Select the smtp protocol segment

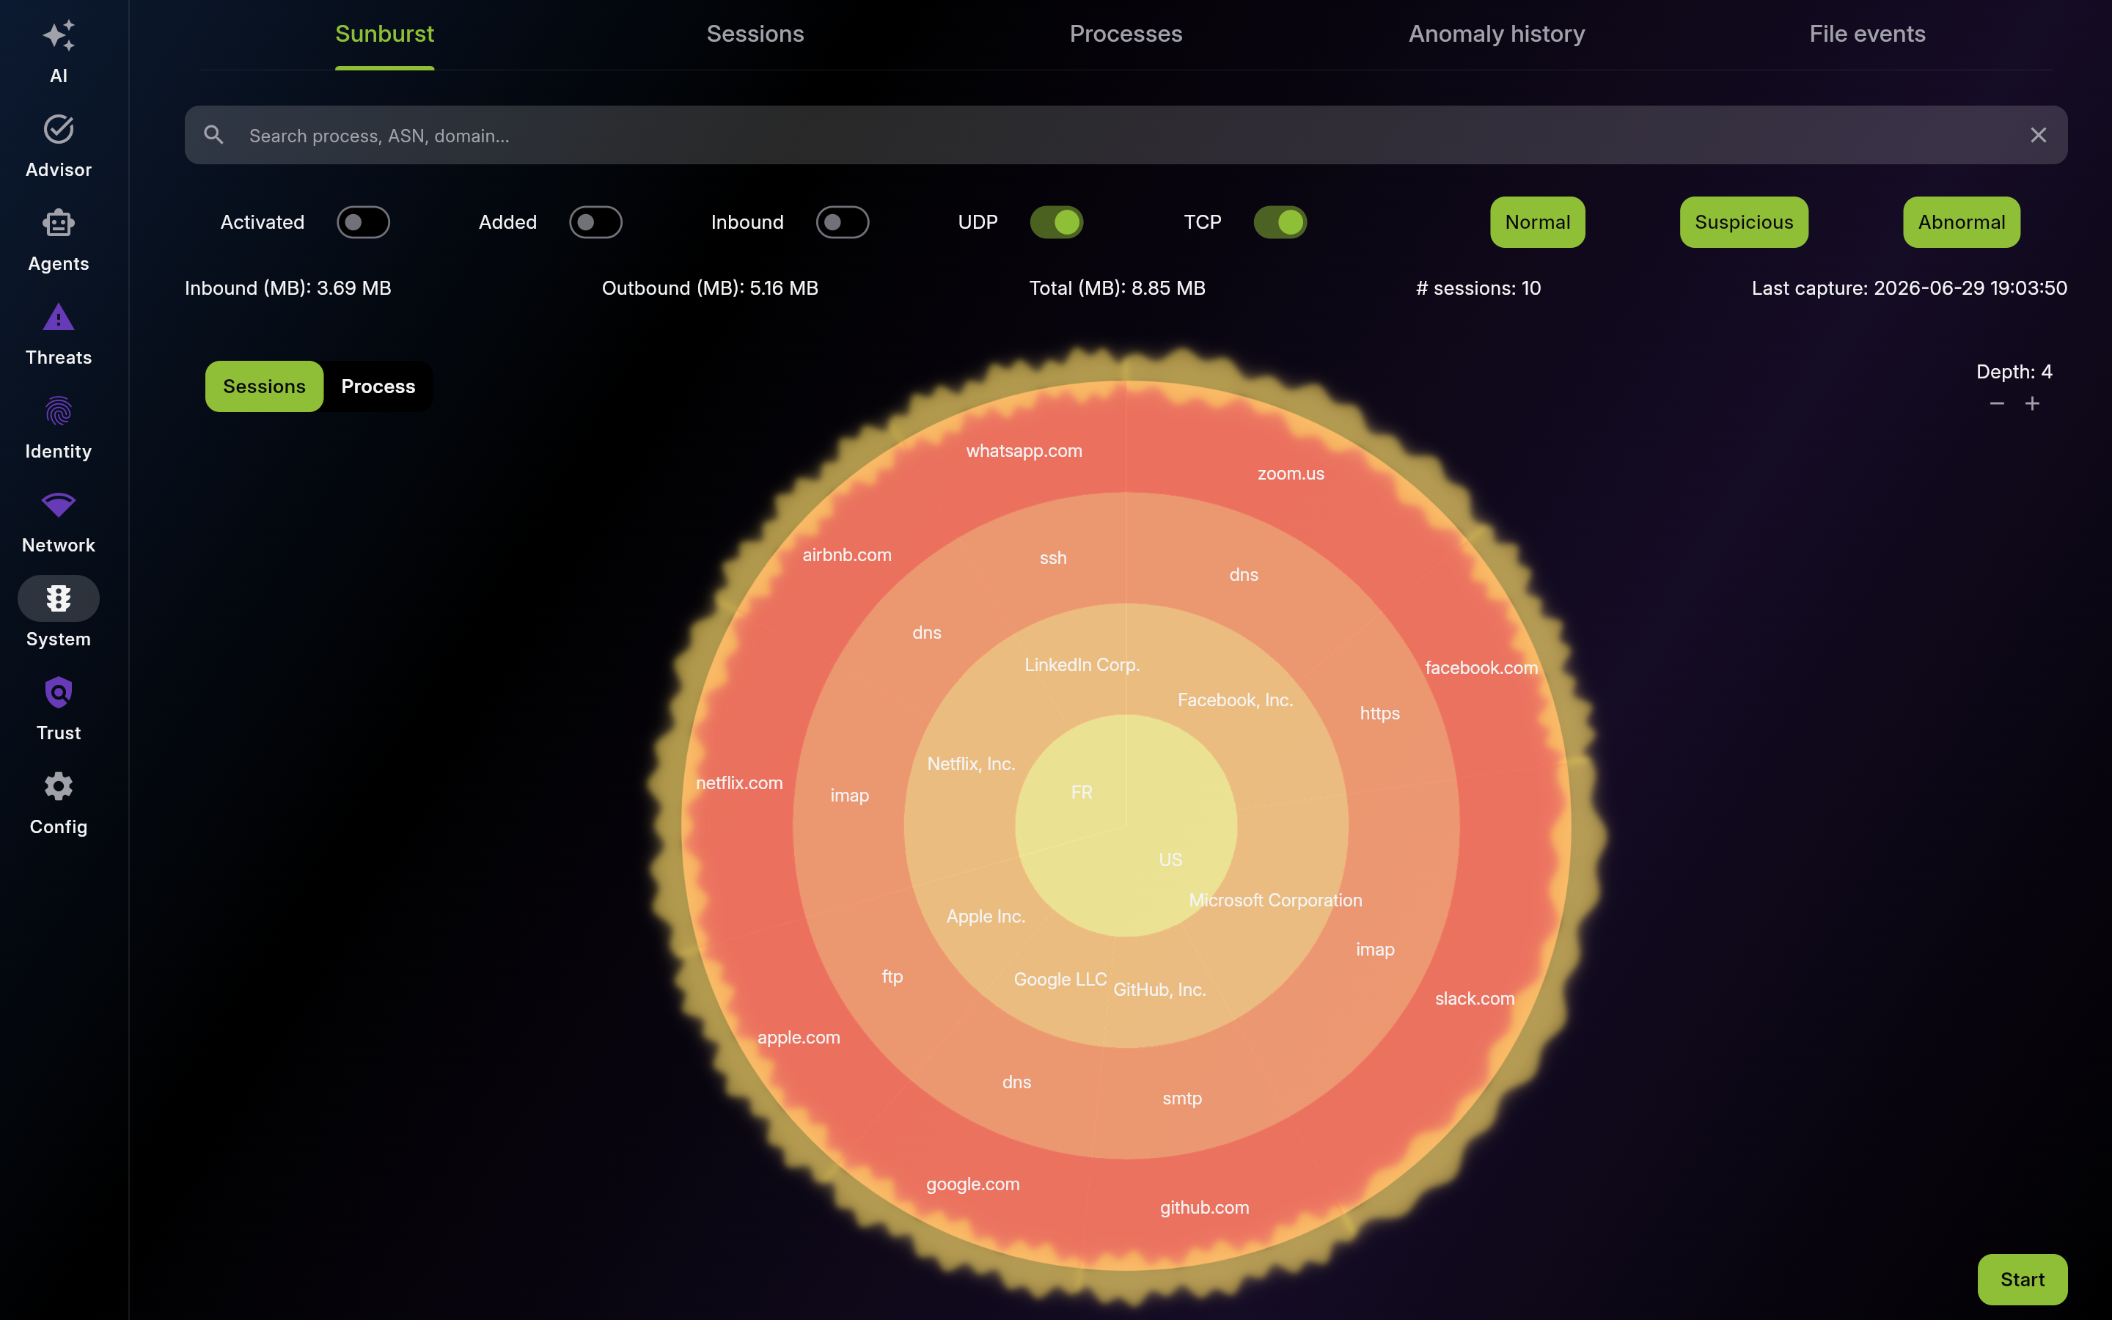(x=1181, y=1099)
